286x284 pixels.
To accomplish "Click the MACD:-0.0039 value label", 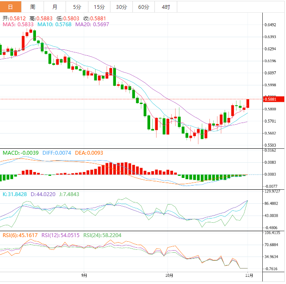I will [21, 153].
